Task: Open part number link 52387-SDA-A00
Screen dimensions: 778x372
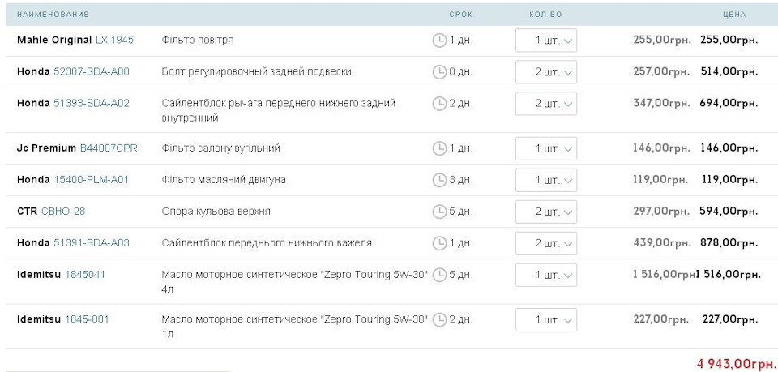Action: [92, 72]
